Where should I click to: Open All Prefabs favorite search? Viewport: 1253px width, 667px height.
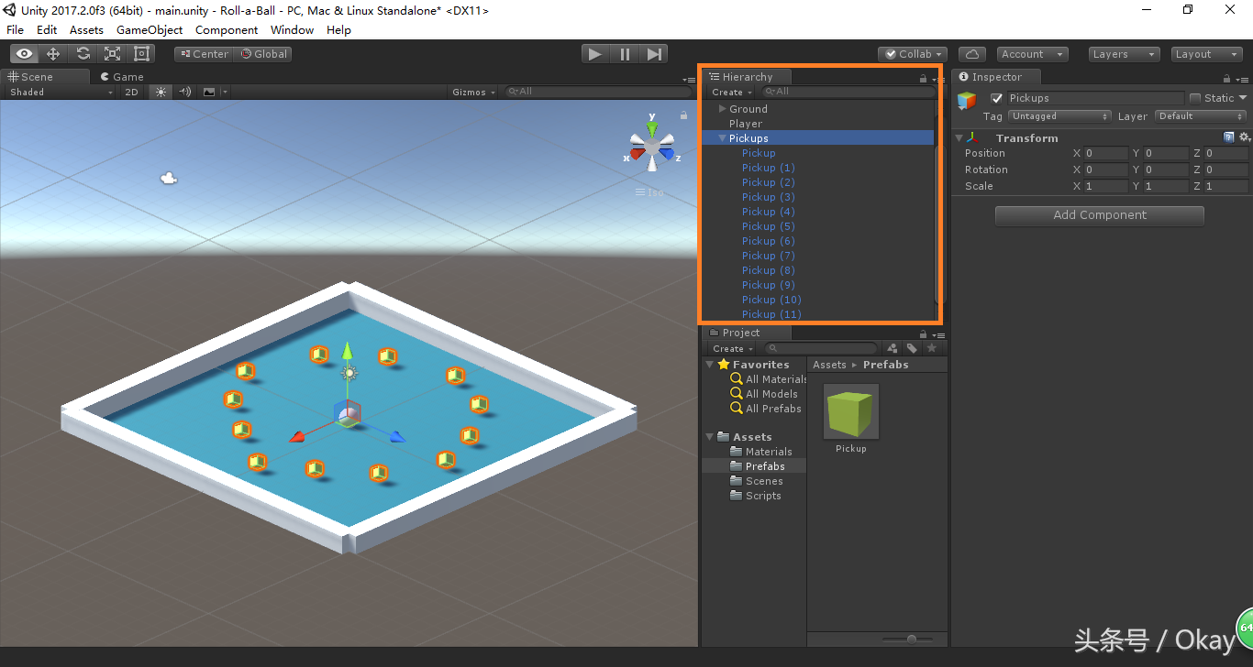[x=766, y=409]
